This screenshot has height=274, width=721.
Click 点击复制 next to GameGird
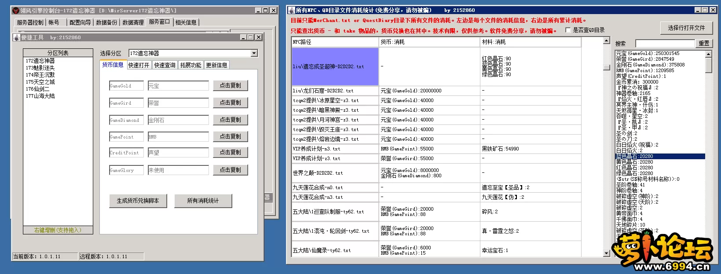pos(231,102)
